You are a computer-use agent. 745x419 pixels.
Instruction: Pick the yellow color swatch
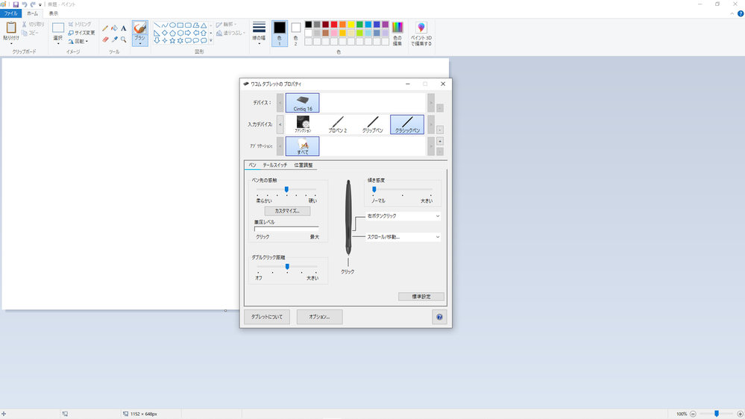click(x=351, y=25)
